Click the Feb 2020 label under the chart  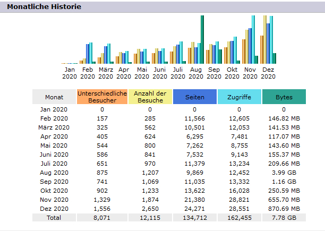[88, 73]
